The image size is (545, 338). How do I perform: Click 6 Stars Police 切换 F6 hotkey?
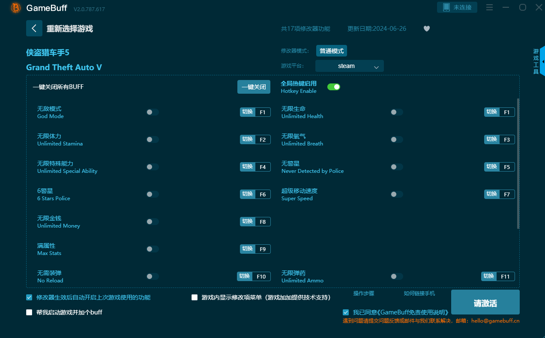click(255, 194)
